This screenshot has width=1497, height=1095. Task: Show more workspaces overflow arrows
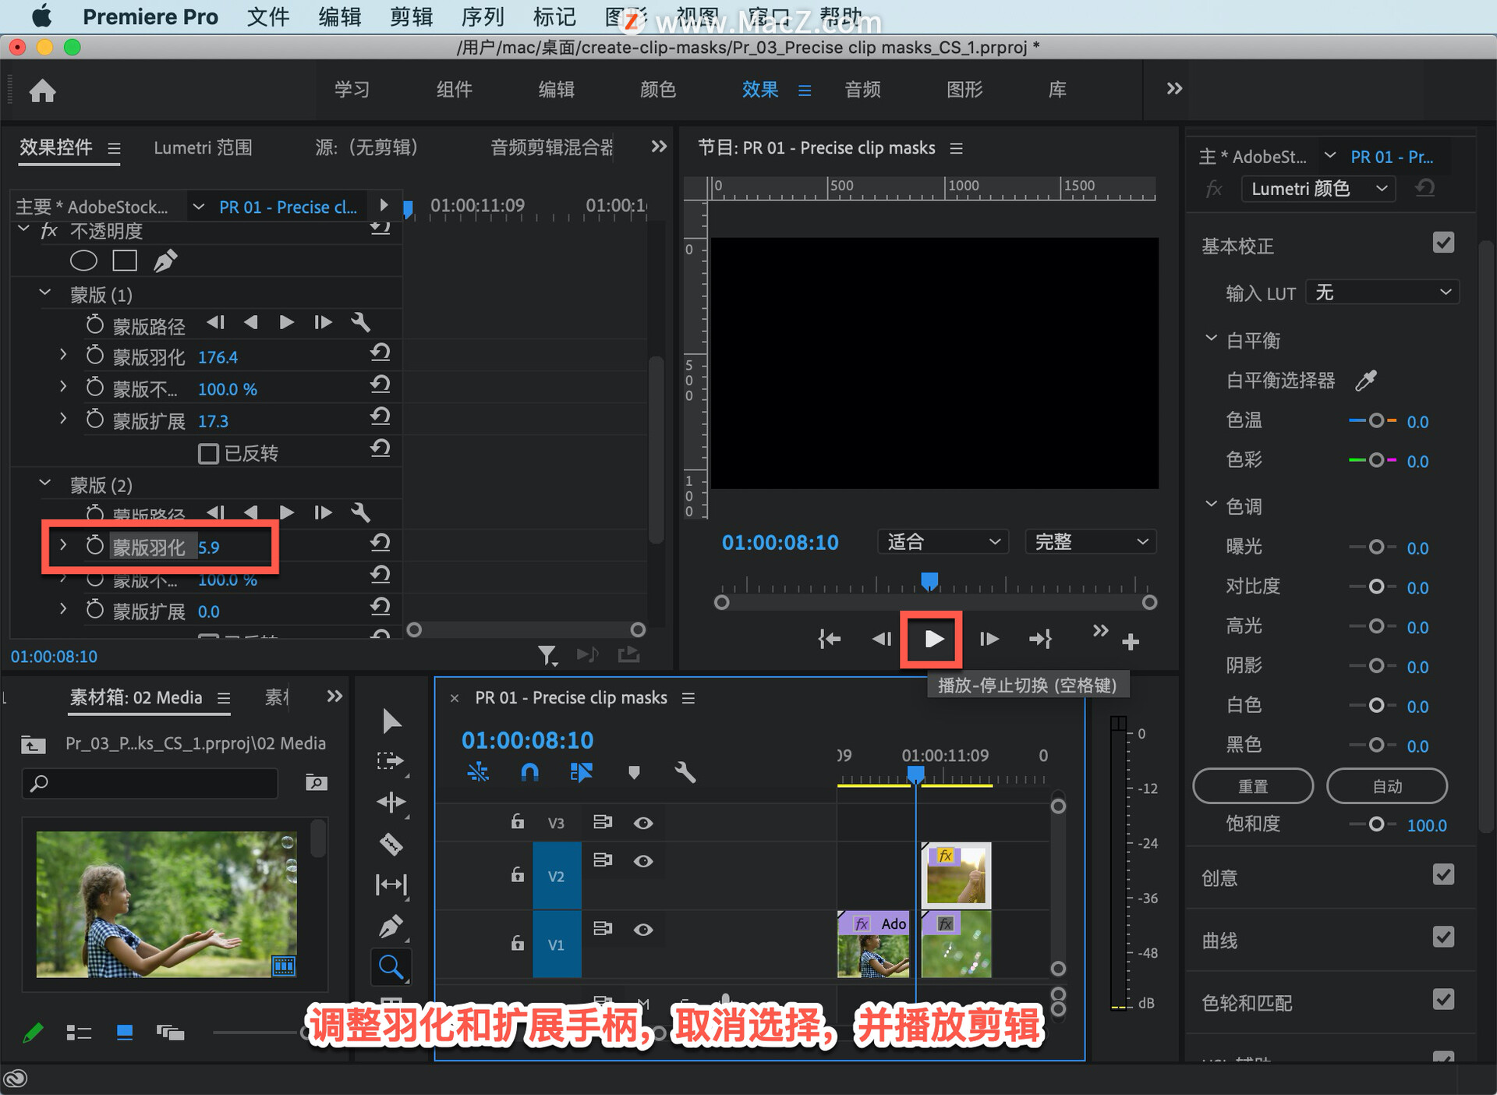(x=1174, y=89)
